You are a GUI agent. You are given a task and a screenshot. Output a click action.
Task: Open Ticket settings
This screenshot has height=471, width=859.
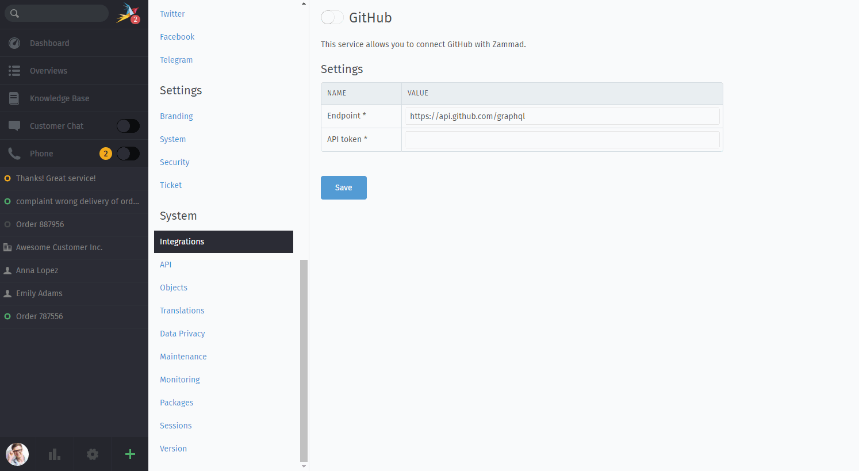pyautogui.click(x=171, y=185)
